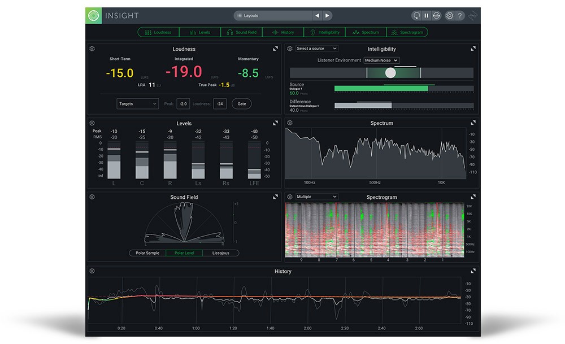Click the Gate button in Loudness

242,104
